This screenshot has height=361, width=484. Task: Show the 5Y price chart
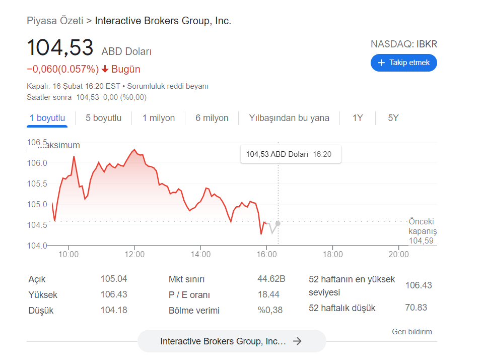coord(392,117)
